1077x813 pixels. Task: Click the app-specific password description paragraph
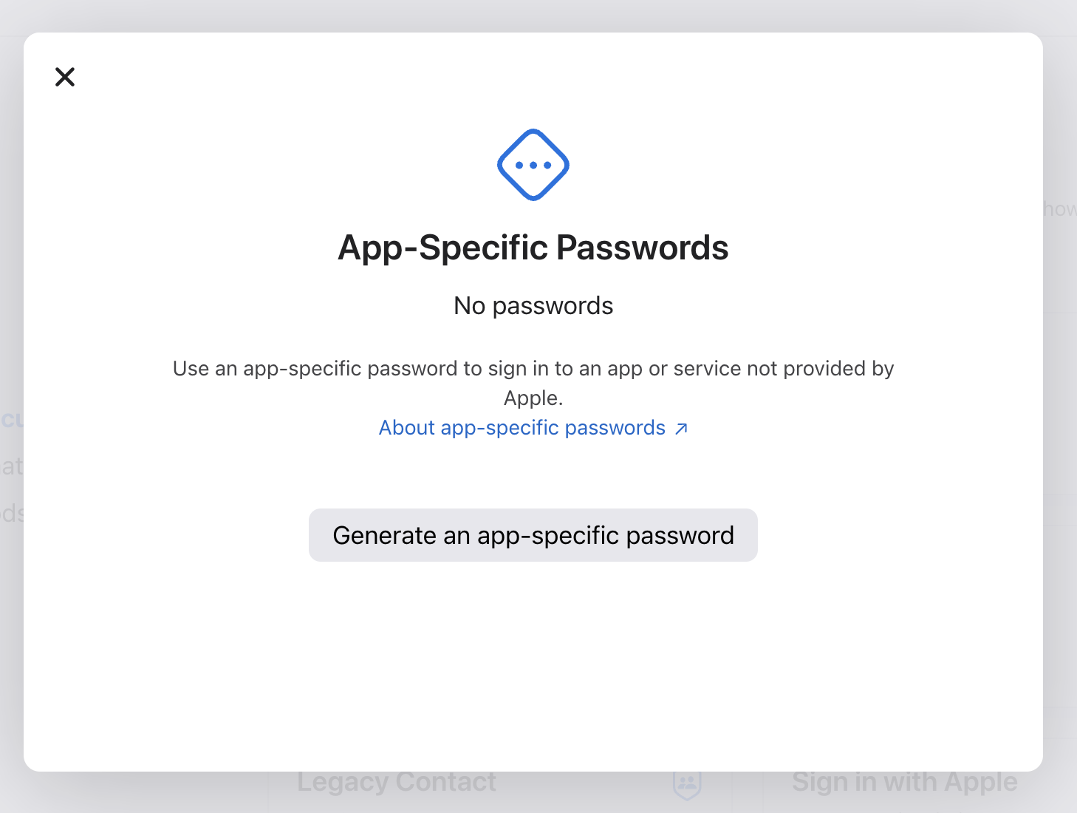(533, 383)
